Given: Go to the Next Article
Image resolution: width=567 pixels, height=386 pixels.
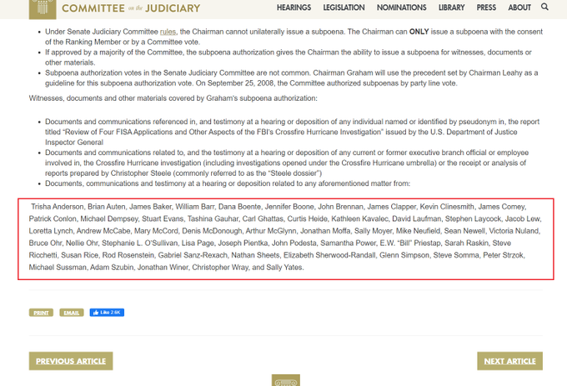Looking at the screenshot, I should point(509,361).
